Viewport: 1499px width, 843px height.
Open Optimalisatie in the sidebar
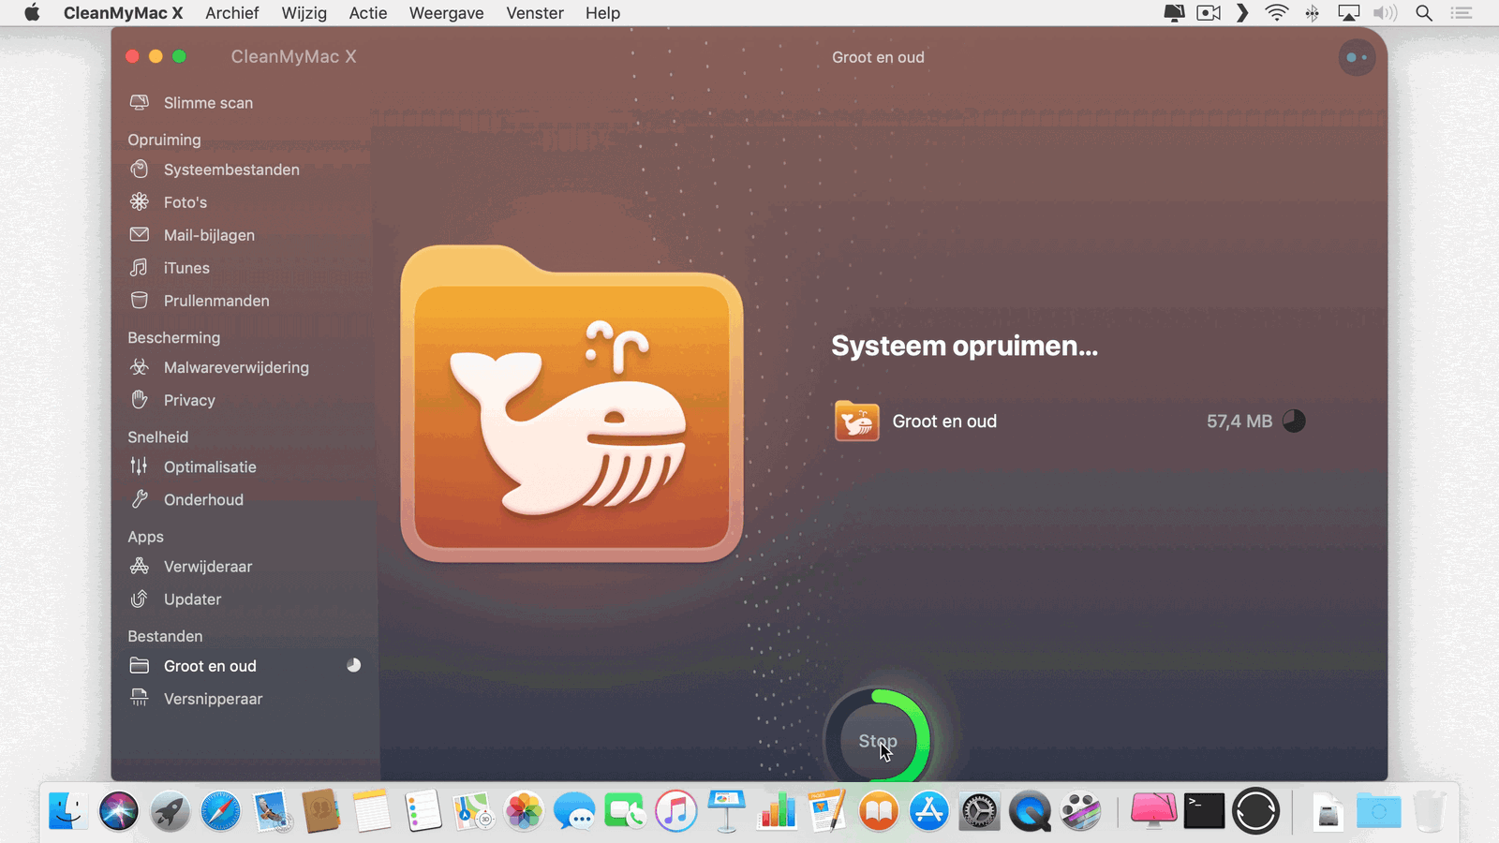[210, 466]
